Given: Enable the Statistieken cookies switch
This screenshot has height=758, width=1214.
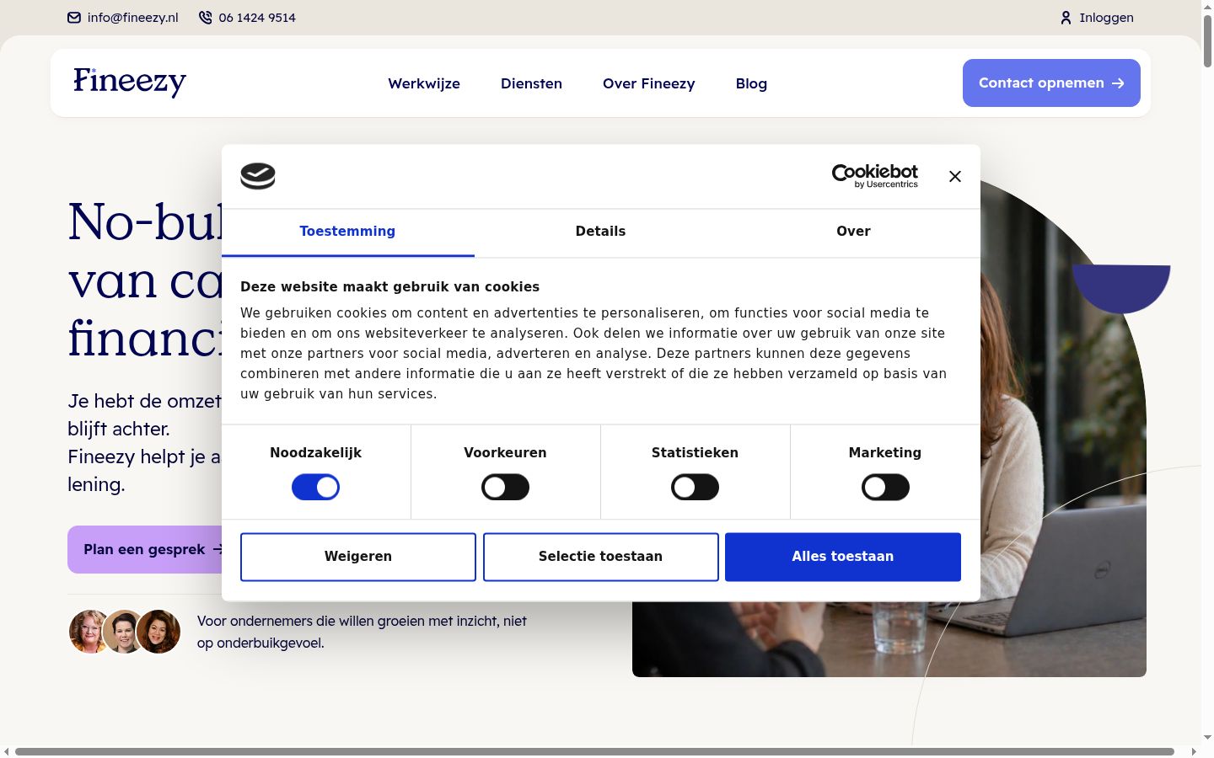Looking at the screenshot, I should click(x=695, y=487).
